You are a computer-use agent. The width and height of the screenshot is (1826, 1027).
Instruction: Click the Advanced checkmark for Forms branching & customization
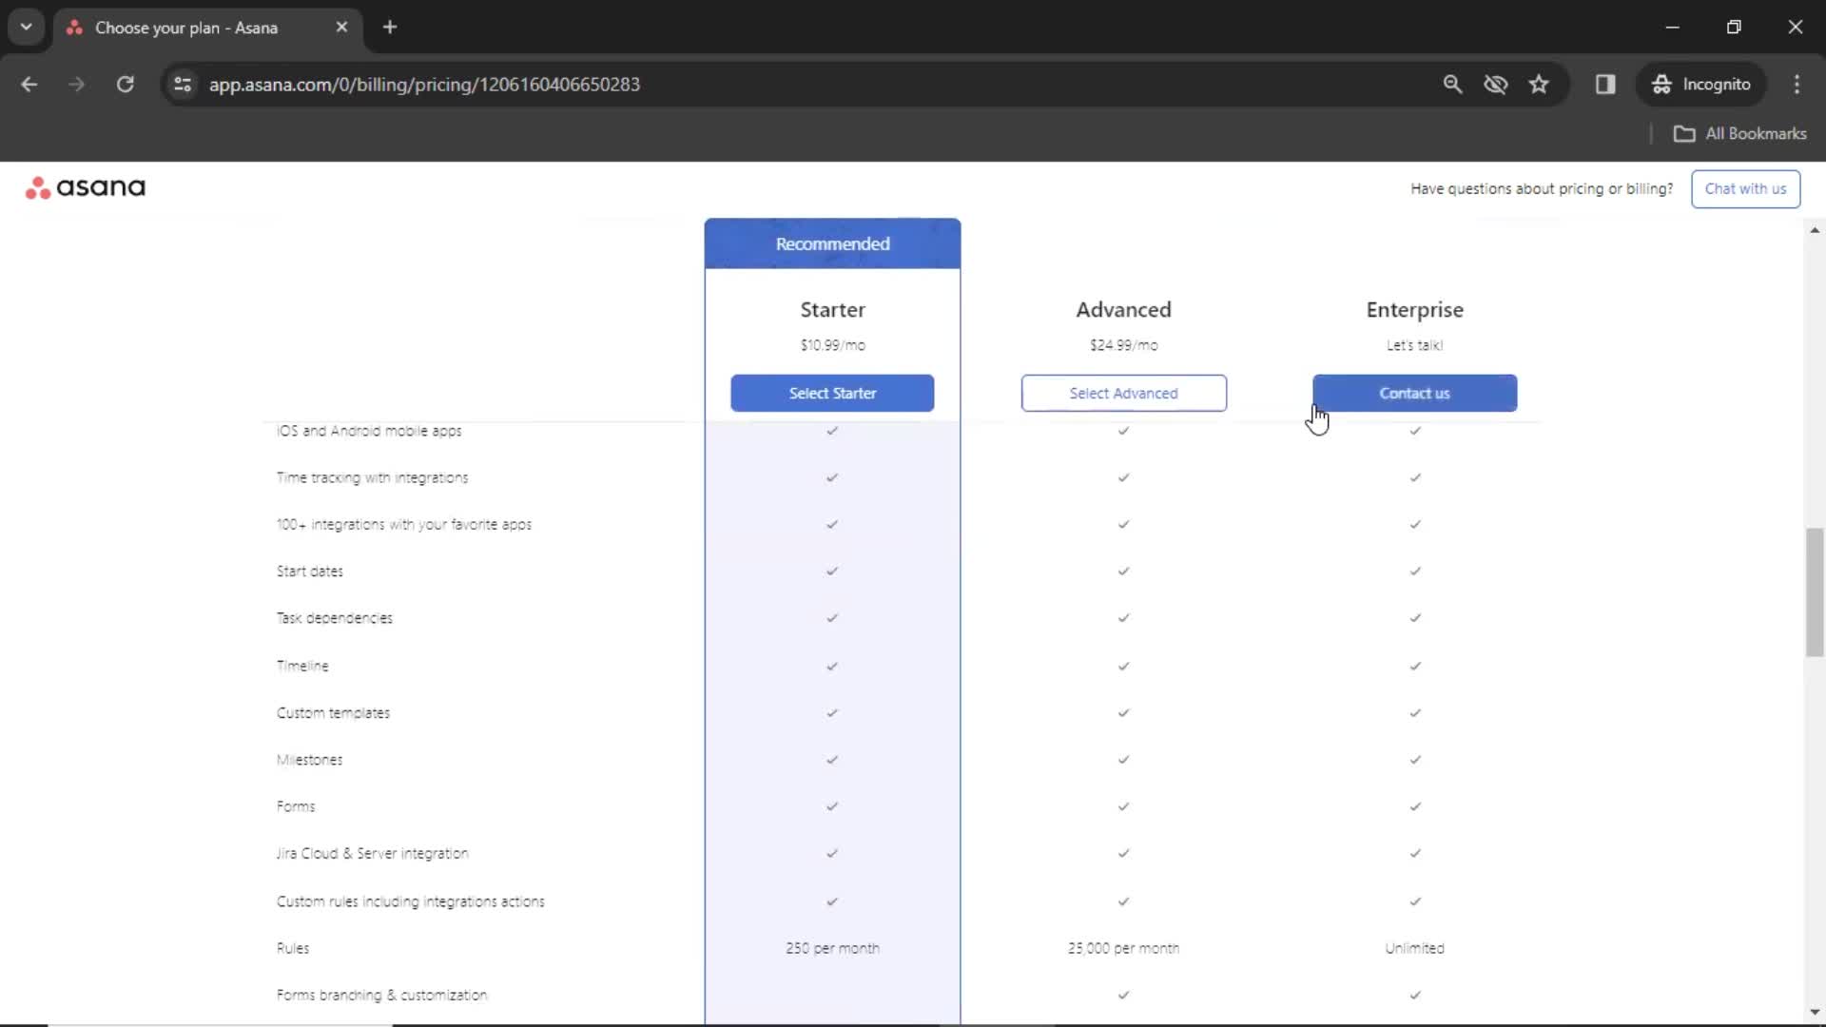pyautogui.click(x=1123, y=995)
